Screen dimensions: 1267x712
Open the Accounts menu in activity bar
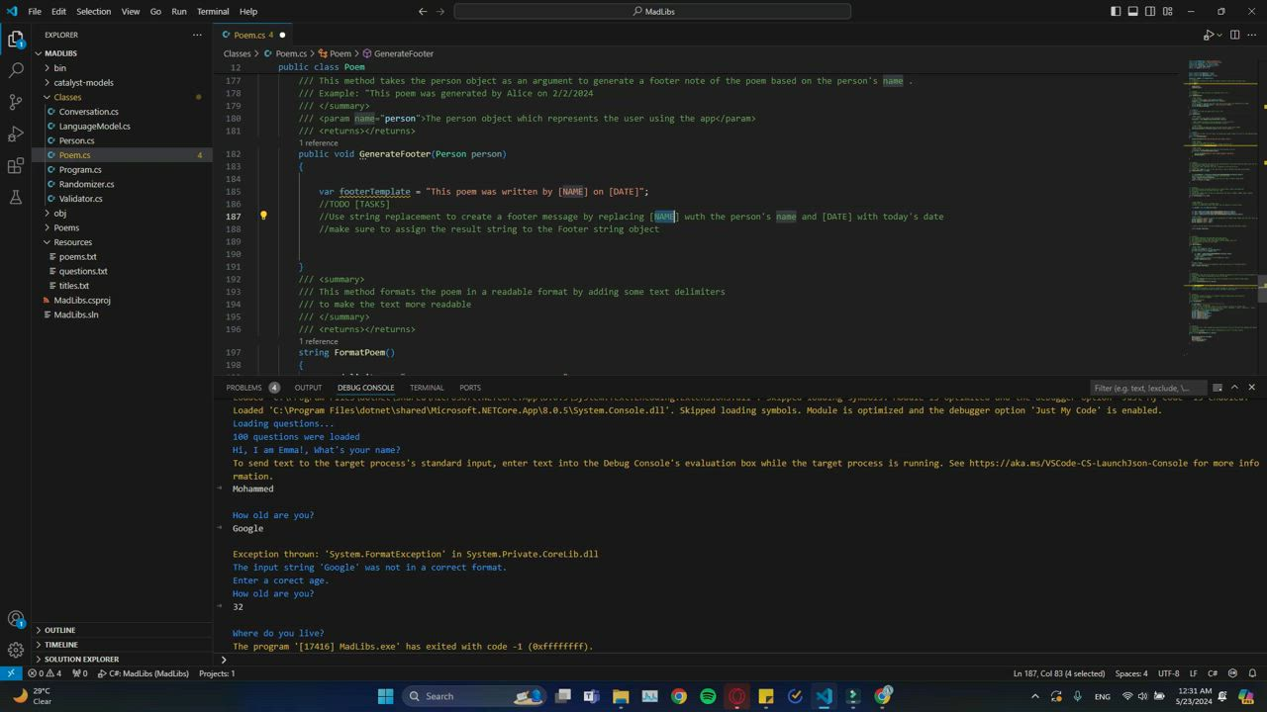[x=16, y=619]
